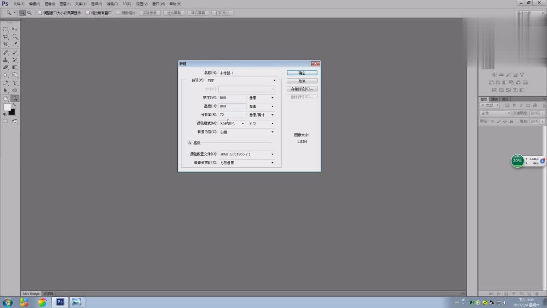This screenshot has height=308, width=547.
Task: Select the Polygonal Lasso tool
Action: 6,37
